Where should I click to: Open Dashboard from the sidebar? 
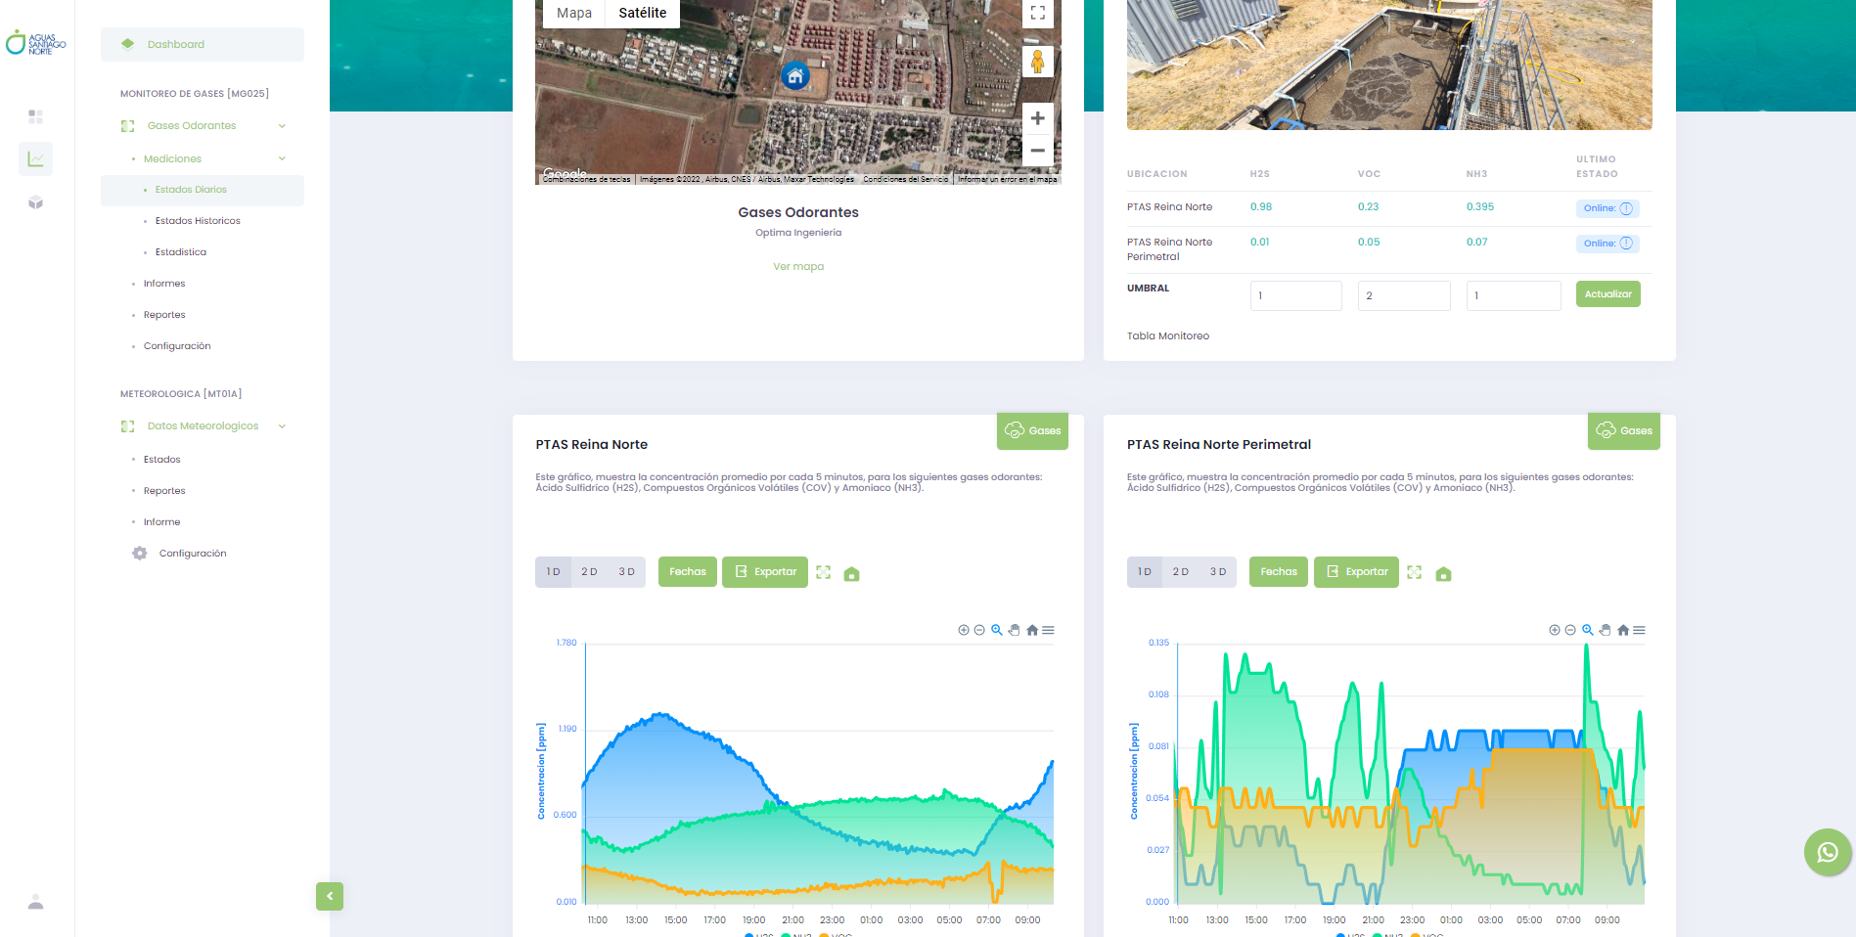tap(176, 44)
